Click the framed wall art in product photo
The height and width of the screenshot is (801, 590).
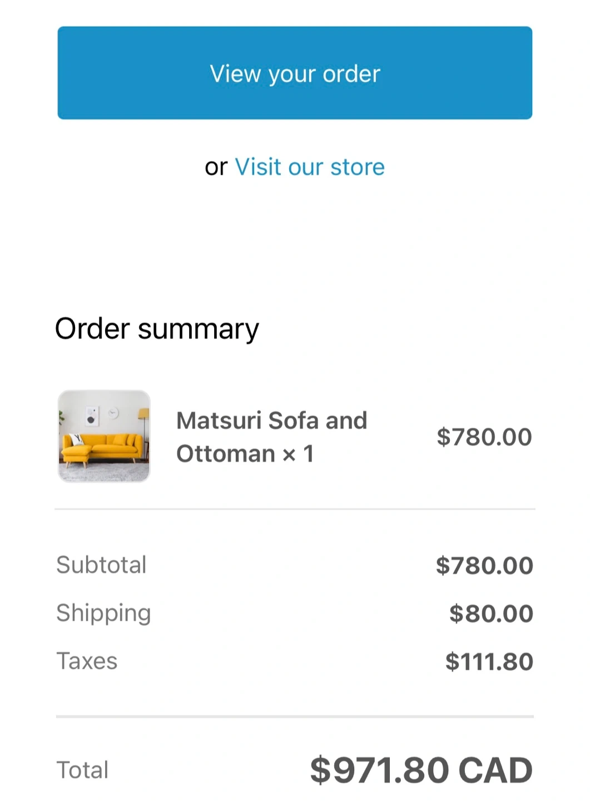click(x=92, y=416)
